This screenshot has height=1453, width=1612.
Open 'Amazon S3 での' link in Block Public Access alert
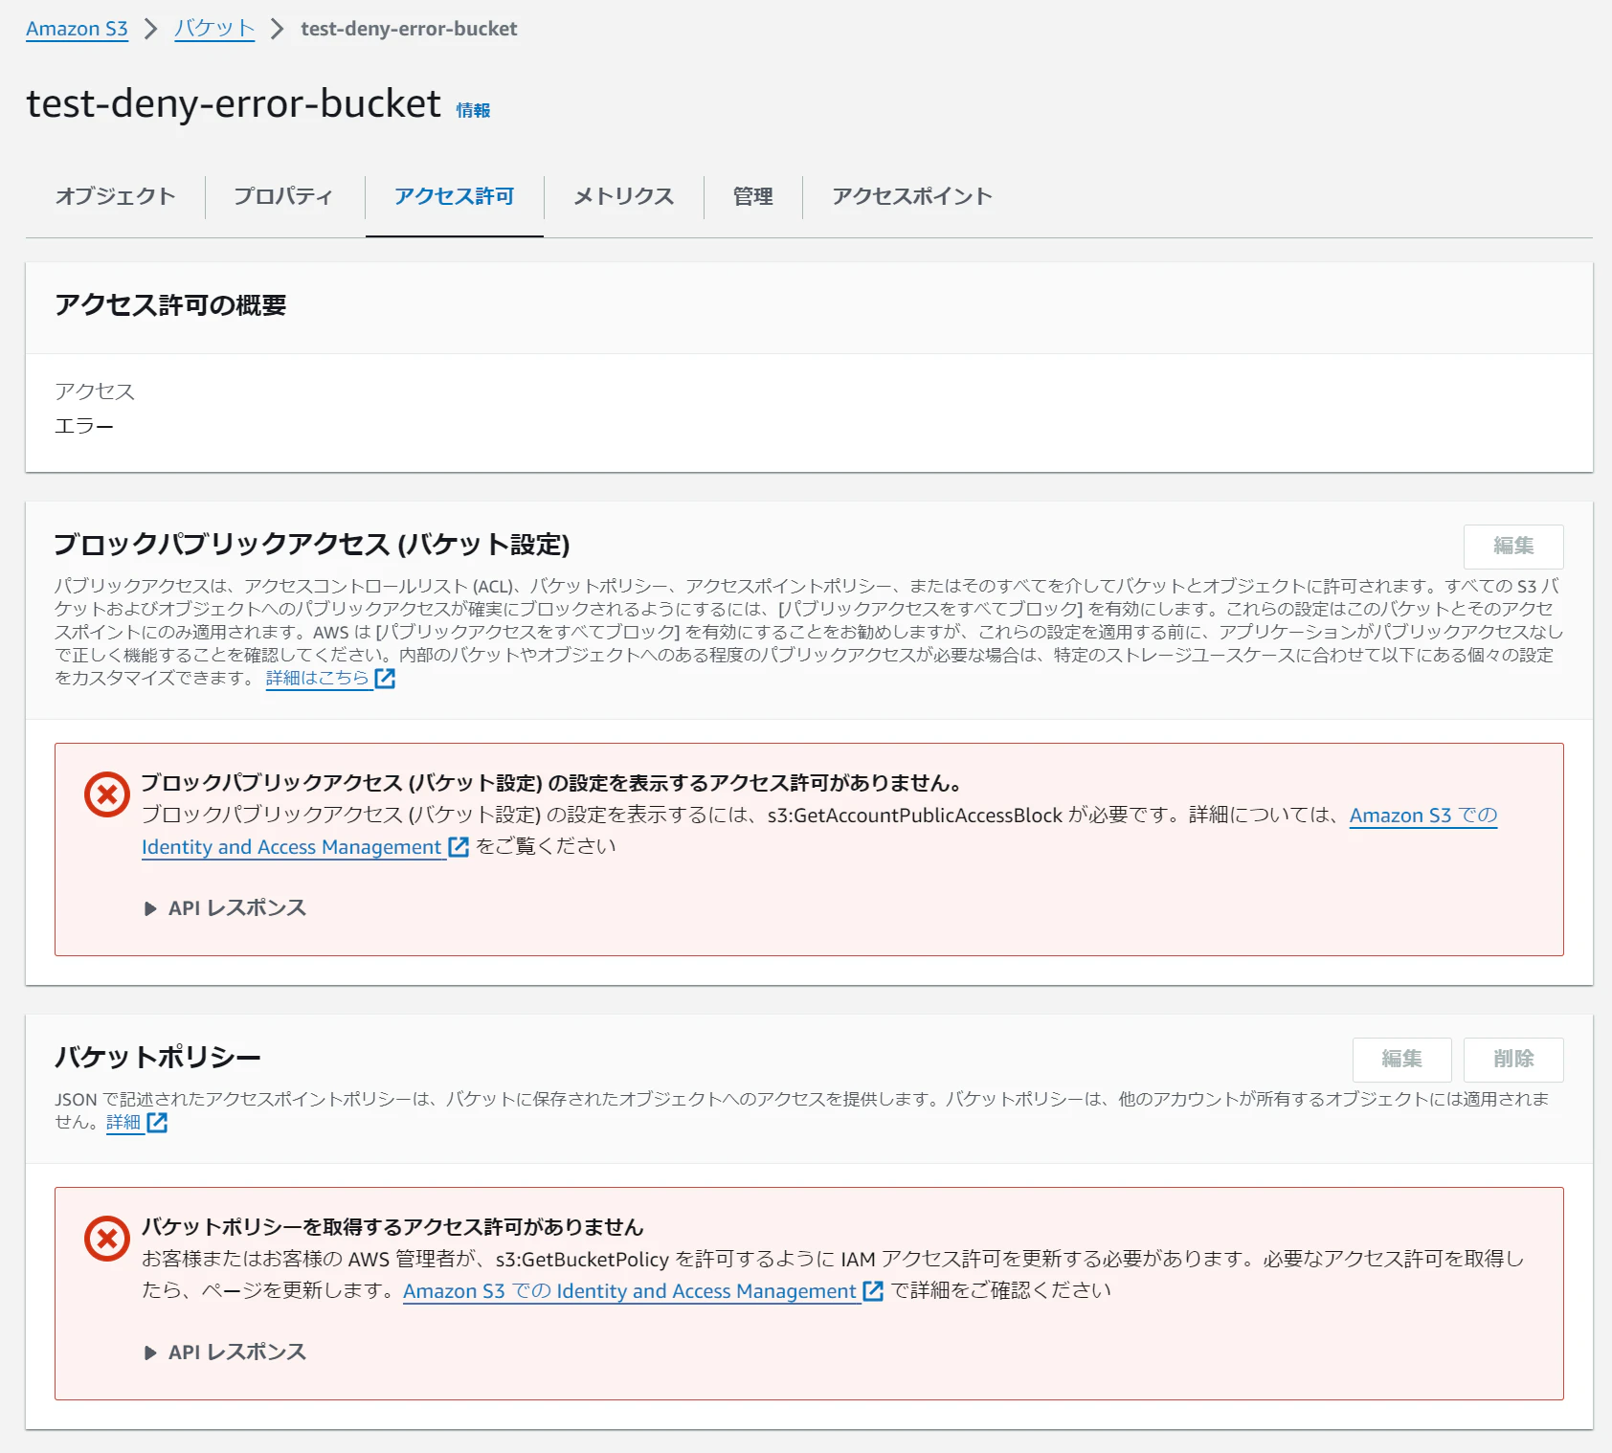(1423, 816)
